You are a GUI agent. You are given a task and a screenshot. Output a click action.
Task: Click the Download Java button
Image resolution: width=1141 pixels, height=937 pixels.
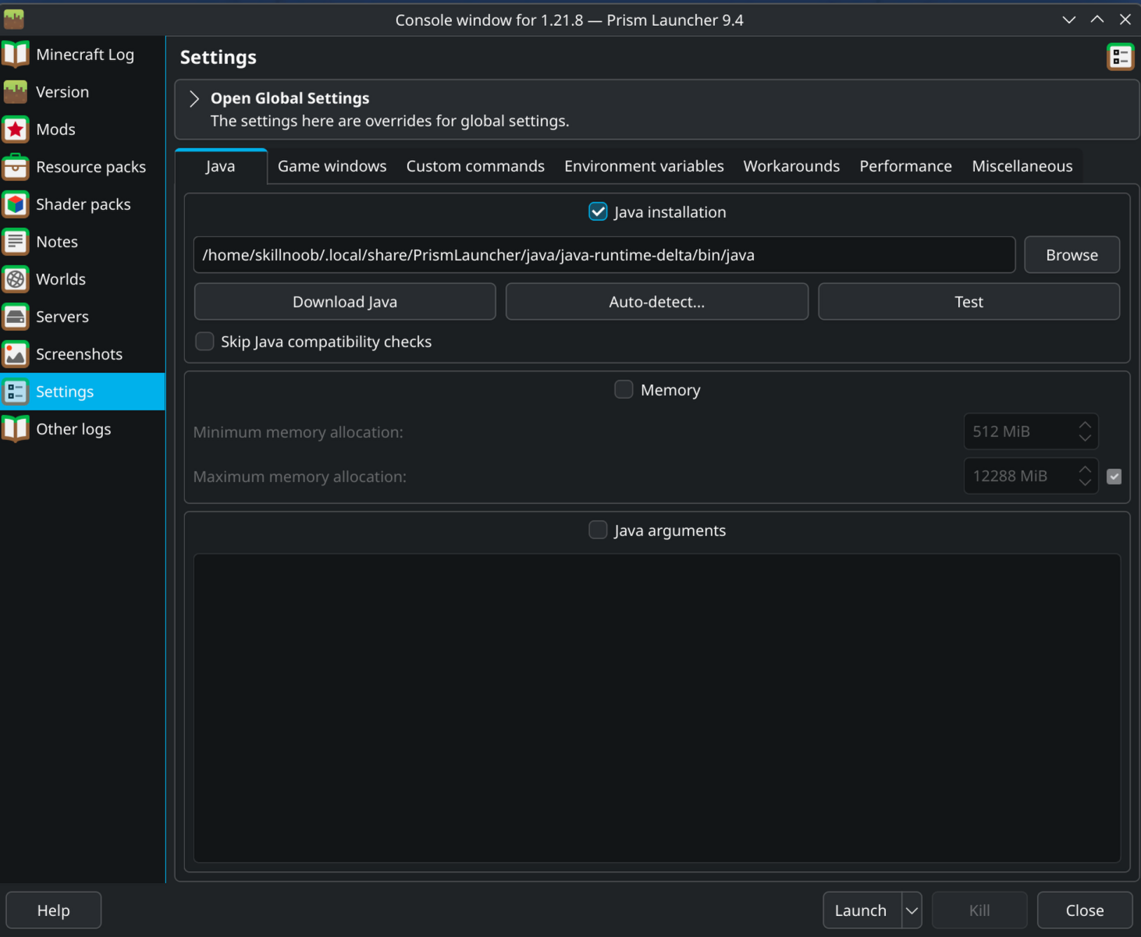click(345, 302)
